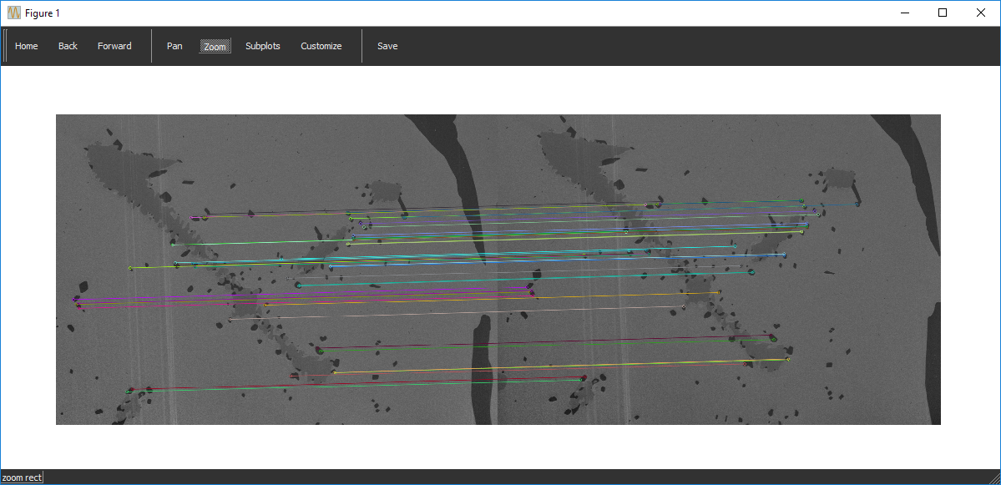Click the toolbar grip handle

click(5, 46)
